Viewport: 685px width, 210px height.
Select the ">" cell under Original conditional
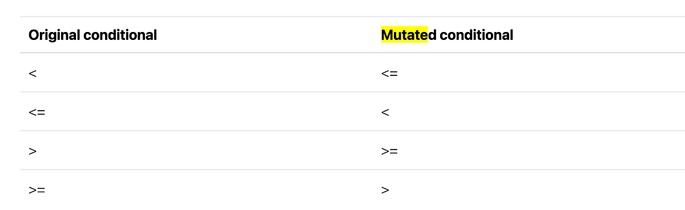[33, 151]
